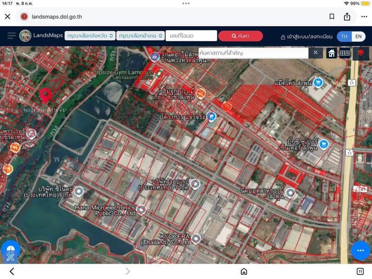Image resolution: width=372 pixels, height=279 pixels.
Task: Clear the places search with X
Action: pos(316,53)
